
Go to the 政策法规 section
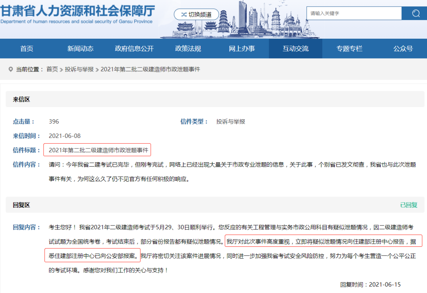(x=188, y=49)
